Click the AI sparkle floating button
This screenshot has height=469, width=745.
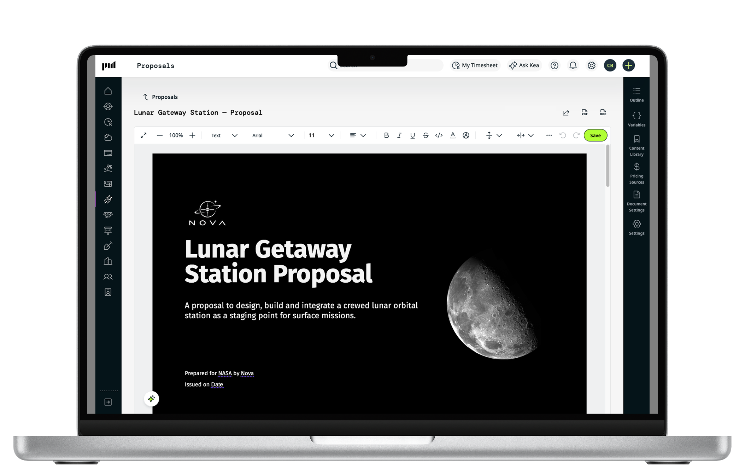point(151,399)
